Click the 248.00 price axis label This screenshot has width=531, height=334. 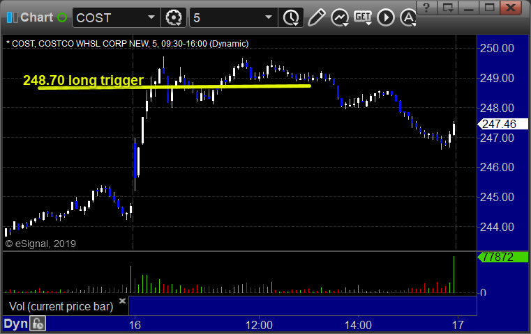tap(497, 108)
